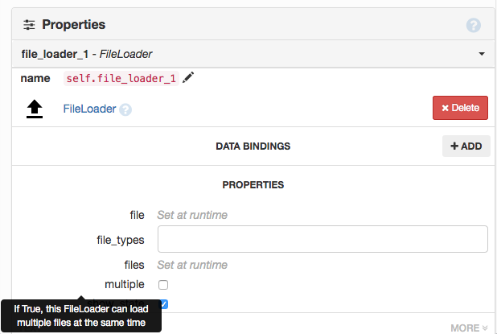Click the PROPERTIES section header
Screen dimensions: 497x334
coord(253,184)
